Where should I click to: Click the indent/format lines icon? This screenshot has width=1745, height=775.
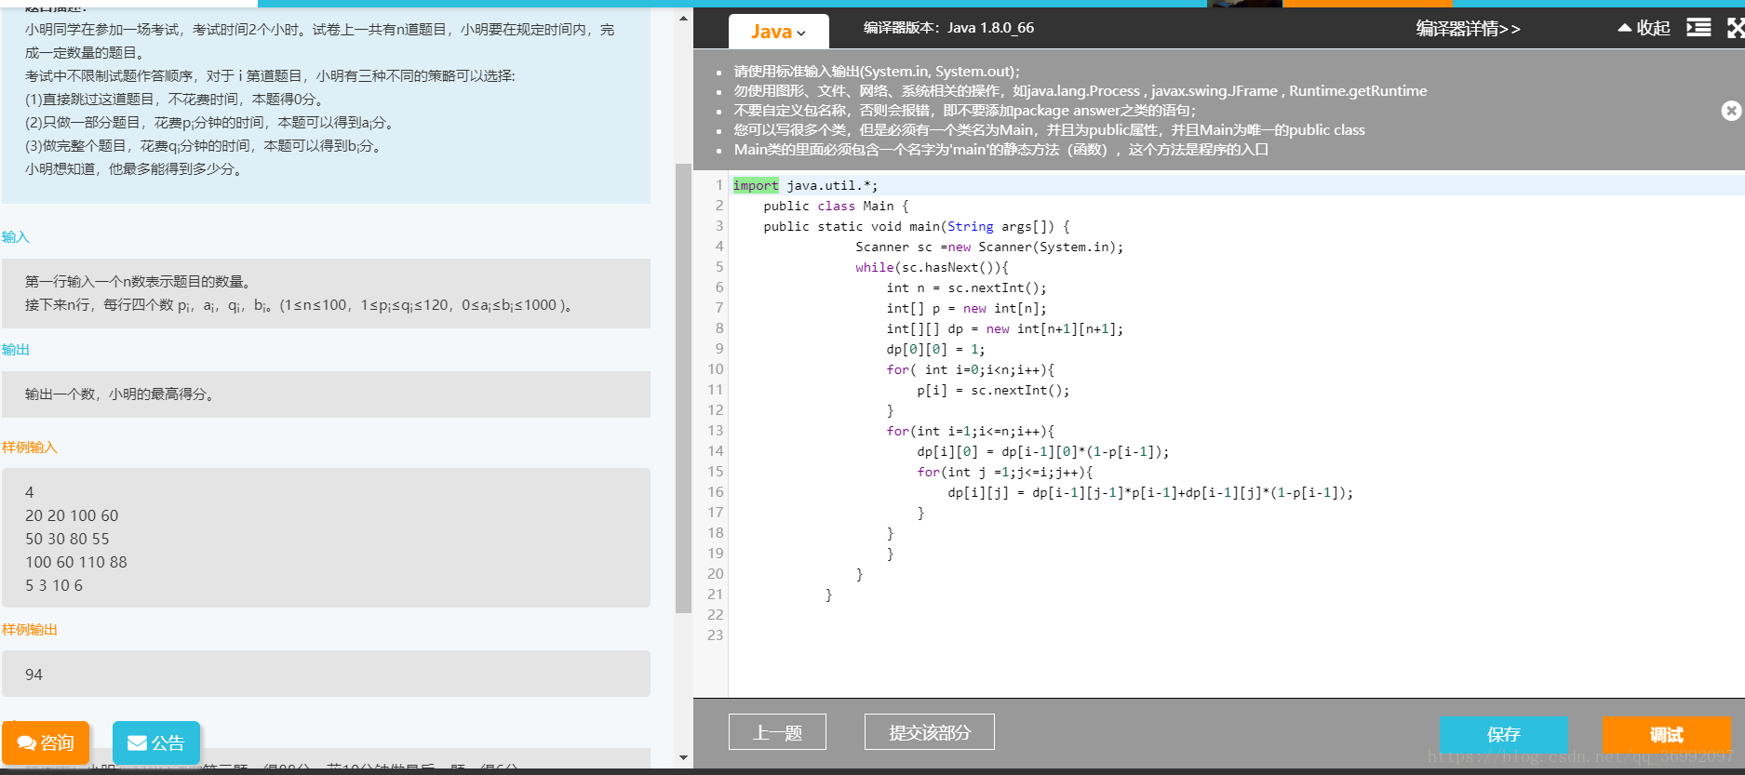(x=1698, y=28)
